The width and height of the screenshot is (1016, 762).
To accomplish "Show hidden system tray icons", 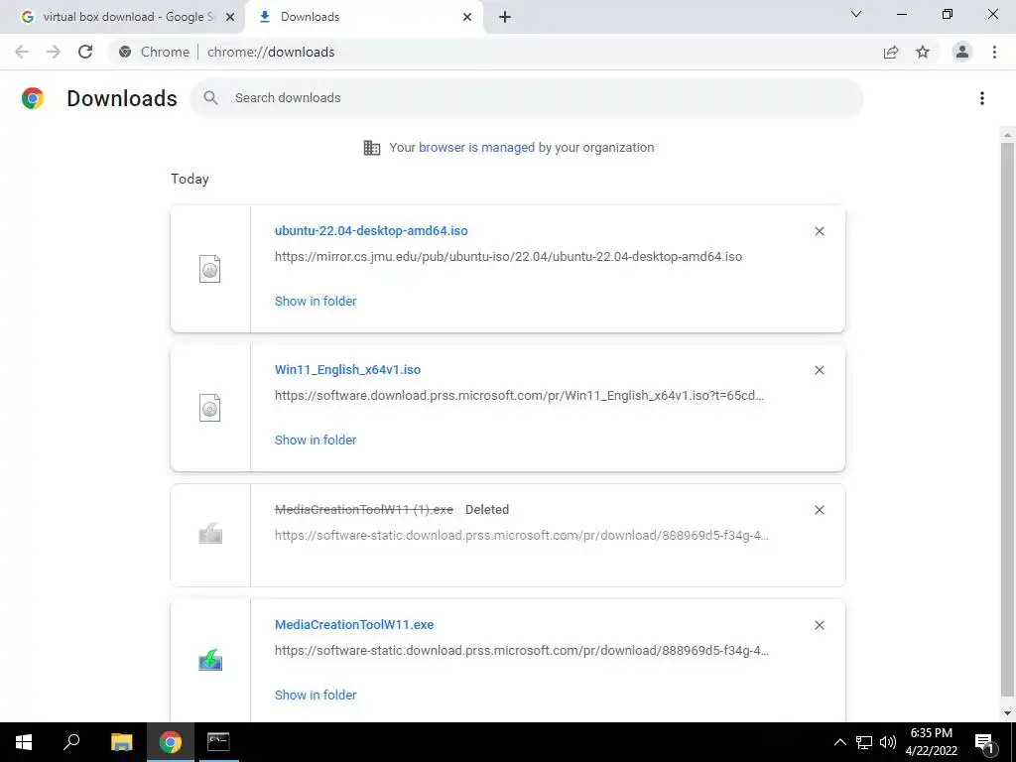I will 839,742.
